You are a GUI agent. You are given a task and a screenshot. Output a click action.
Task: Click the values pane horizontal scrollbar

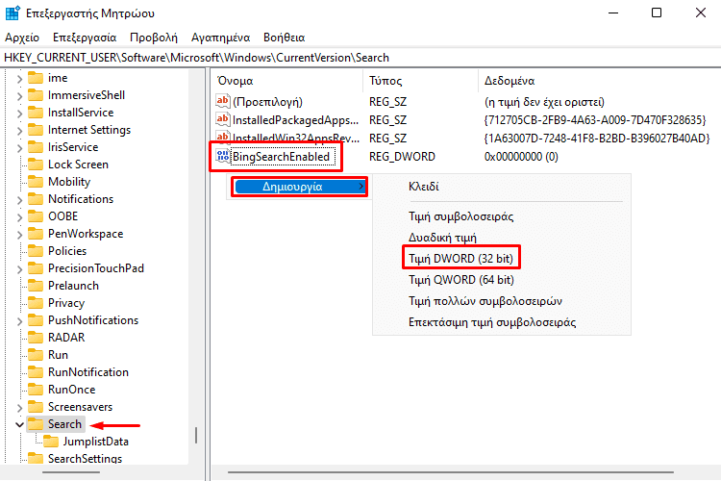pyautogui.click(x=451, y=472)
